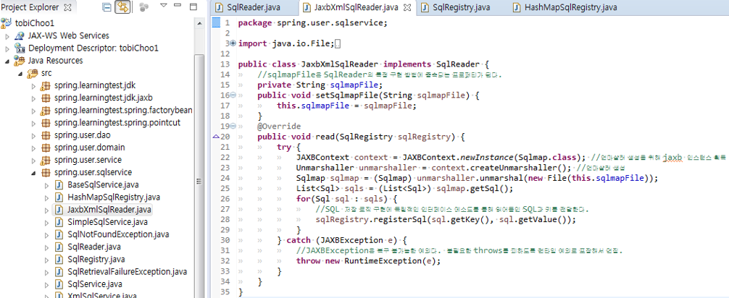Click the spring.user.sqlservice package icon

click(x=46, y=173)
